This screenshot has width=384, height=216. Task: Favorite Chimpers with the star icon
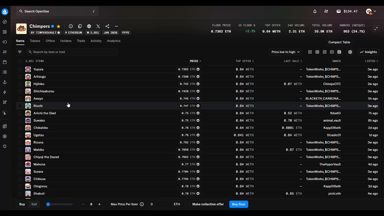click(x=59, y=26)
